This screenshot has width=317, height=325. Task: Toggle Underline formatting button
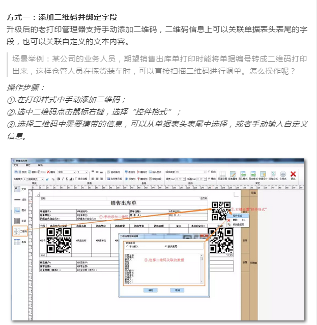67,179
